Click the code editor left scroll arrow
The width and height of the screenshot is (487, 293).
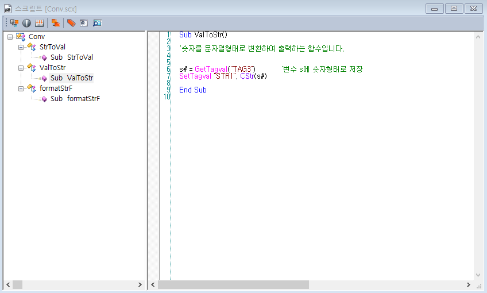pos(153,284)
